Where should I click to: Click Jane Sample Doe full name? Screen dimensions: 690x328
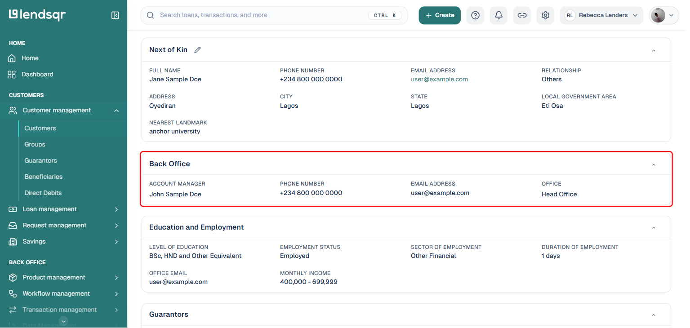click(x=175, y=80)
